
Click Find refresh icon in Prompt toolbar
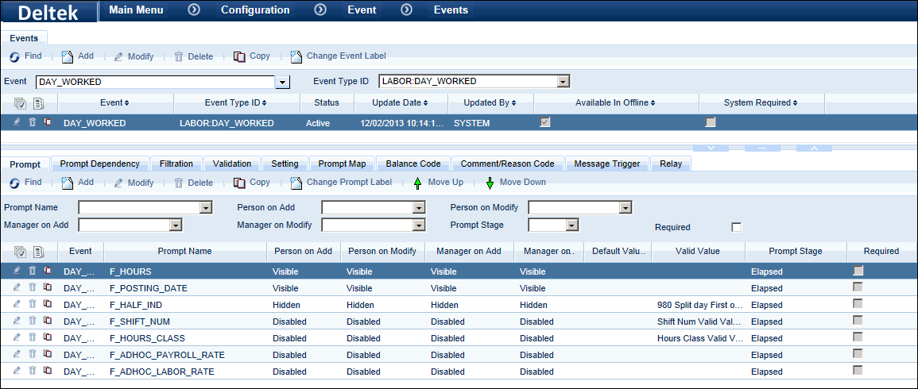[x=14, y=183]
